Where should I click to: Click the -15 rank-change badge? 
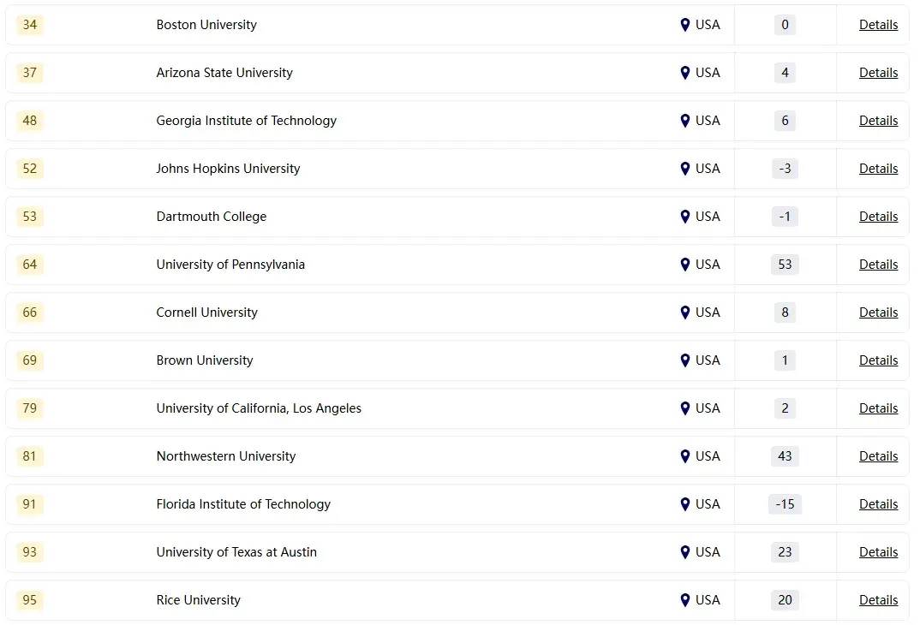pos(785,504)
